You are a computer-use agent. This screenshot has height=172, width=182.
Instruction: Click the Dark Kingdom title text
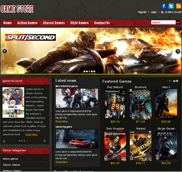[115, 129]
